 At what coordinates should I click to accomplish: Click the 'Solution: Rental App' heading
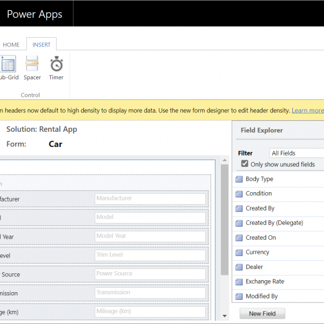click(42, 130)
